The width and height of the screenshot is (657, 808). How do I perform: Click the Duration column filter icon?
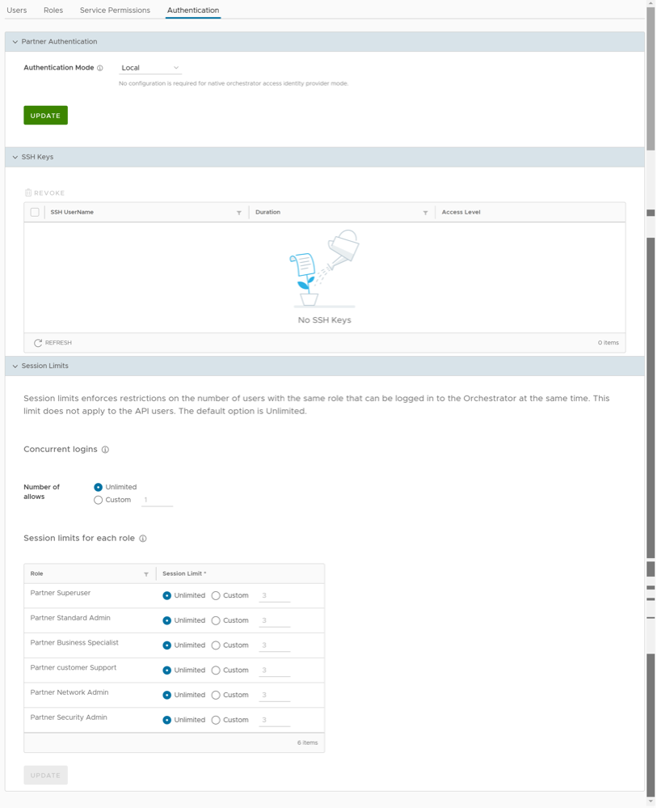[425, 213]
